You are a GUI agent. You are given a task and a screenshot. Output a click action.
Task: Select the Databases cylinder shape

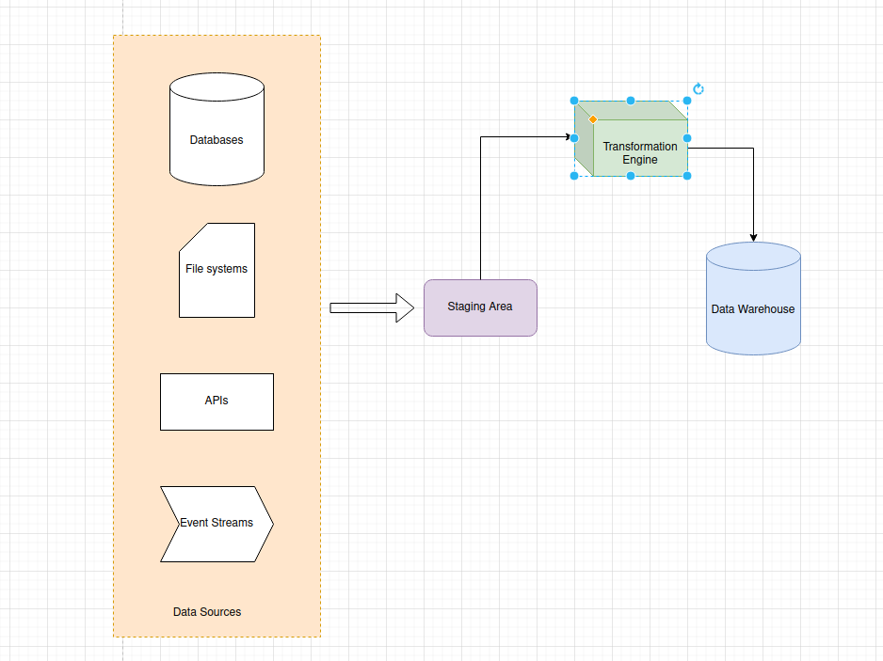tap(217, 139)
